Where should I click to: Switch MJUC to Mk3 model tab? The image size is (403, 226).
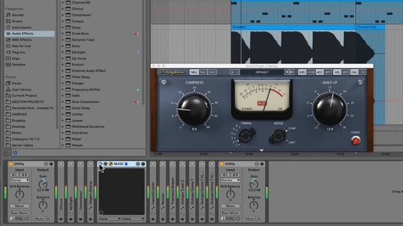212,72
